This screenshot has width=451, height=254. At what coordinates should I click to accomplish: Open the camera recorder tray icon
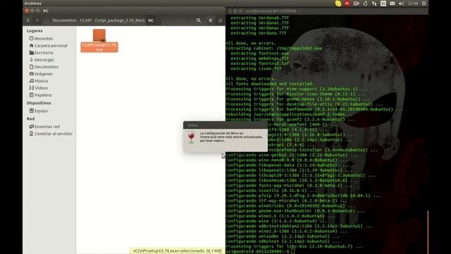357,4
